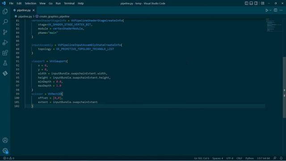Open the Selection menu
This screenshot has height=161, width=286.
pos(30,3)
